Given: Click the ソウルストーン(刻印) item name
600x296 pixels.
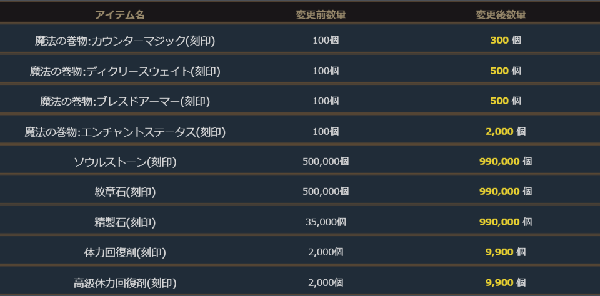Looking at the screenshot, I should [125, 162].
